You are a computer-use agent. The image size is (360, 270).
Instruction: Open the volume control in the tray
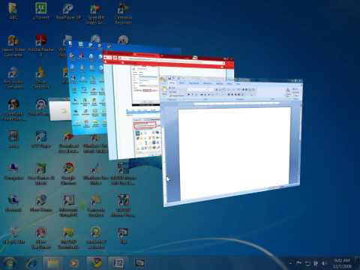click(x=324, y=263)
